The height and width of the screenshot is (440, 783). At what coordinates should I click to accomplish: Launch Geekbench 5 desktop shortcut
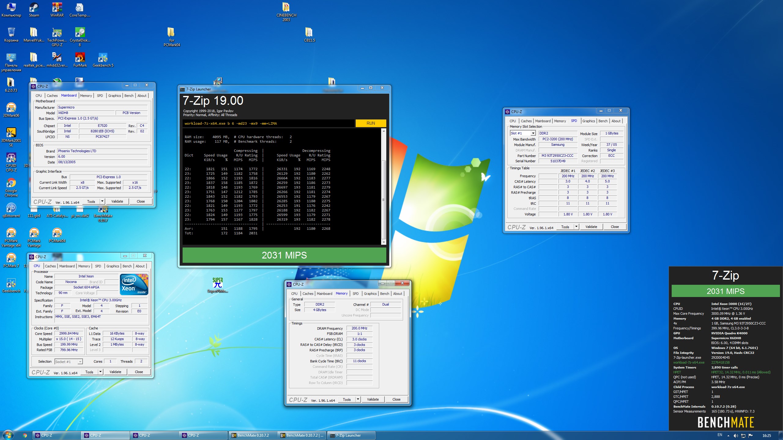pyautogui.click(x=103, y=60)
